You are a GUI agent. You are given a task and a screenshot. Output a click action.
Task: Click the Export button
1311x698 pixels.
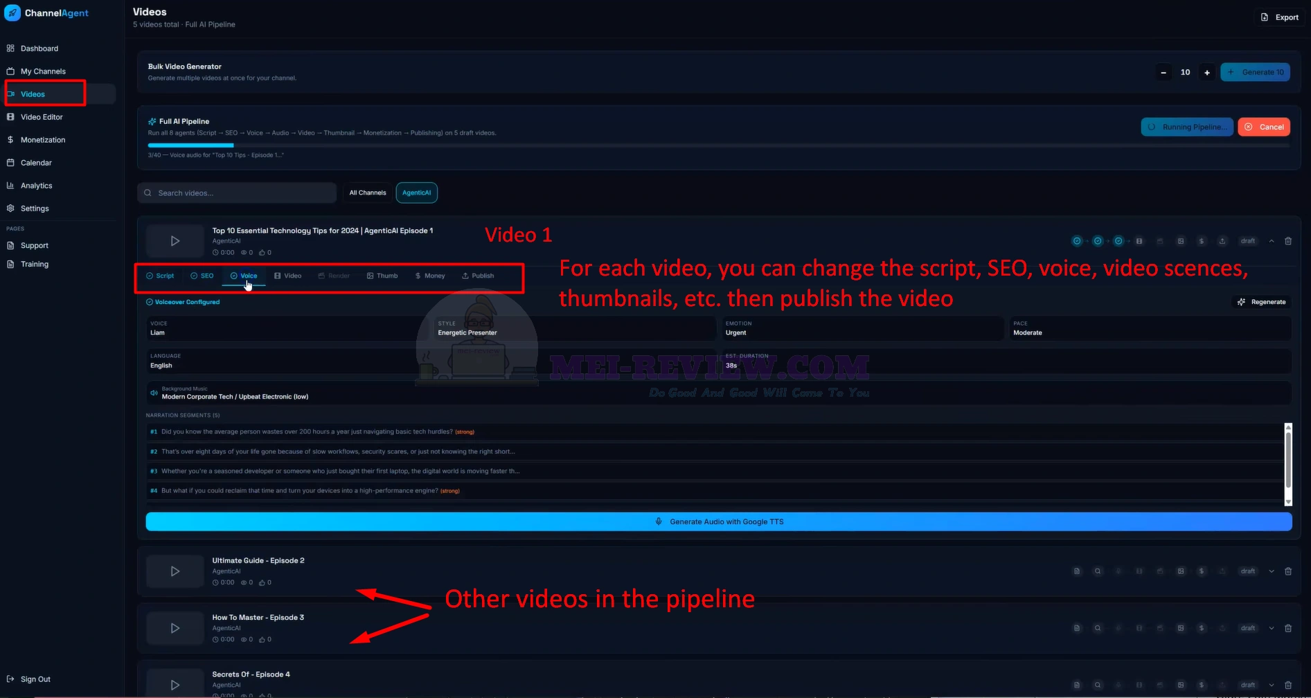point(1280,17)
